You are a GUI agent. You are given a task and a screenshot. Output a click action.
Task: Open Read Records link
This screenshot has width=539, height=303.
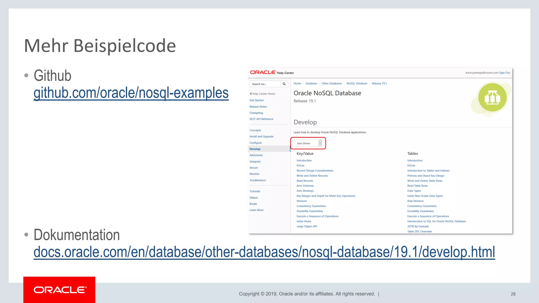tap(305, 181)
